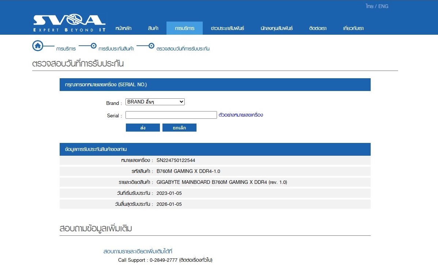Click the ข้อมูลการรับประกันสินค้าของท่าน section header
Viewport: 438px width, 265px height.
coord(215,149)
